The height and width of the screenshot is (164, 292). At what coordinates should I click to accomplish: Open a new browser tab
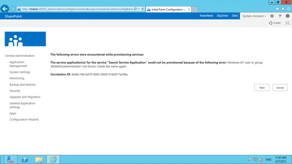point(195,9)
